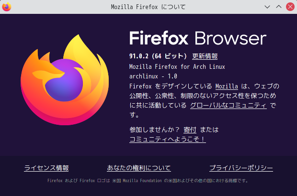This screenshot has height=196, width=297.
Task: Open the プライバシーポリシー link
Action: pyautogui.click(x=241, y=168)
